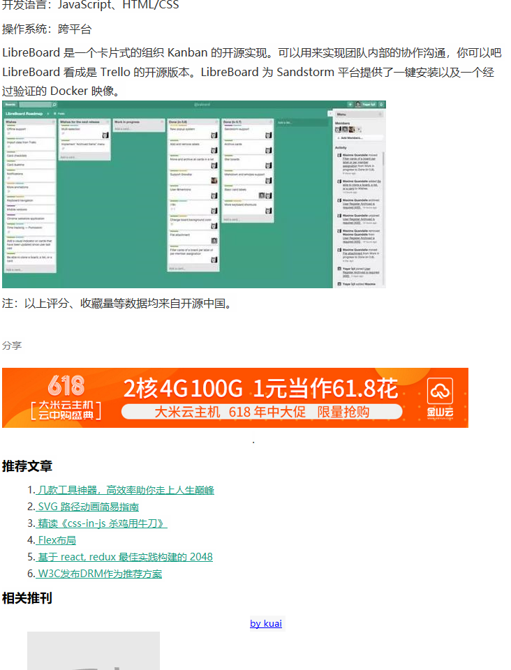Click the 推荐文章 heading
The image size is (511, 670).
pyautogui.click(x=27, y=466)
